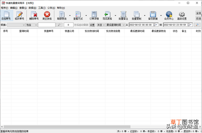
Task: Click the 序号 column header
Action: [x=6, y=31]
